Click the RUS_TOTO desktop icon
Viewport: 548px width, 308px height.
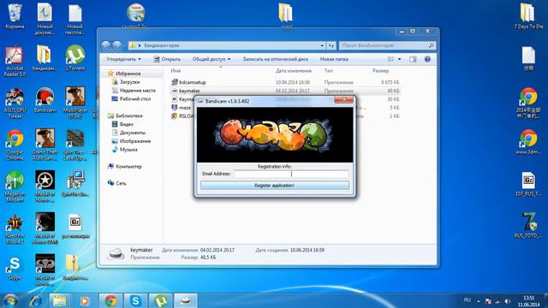(528, 225)
